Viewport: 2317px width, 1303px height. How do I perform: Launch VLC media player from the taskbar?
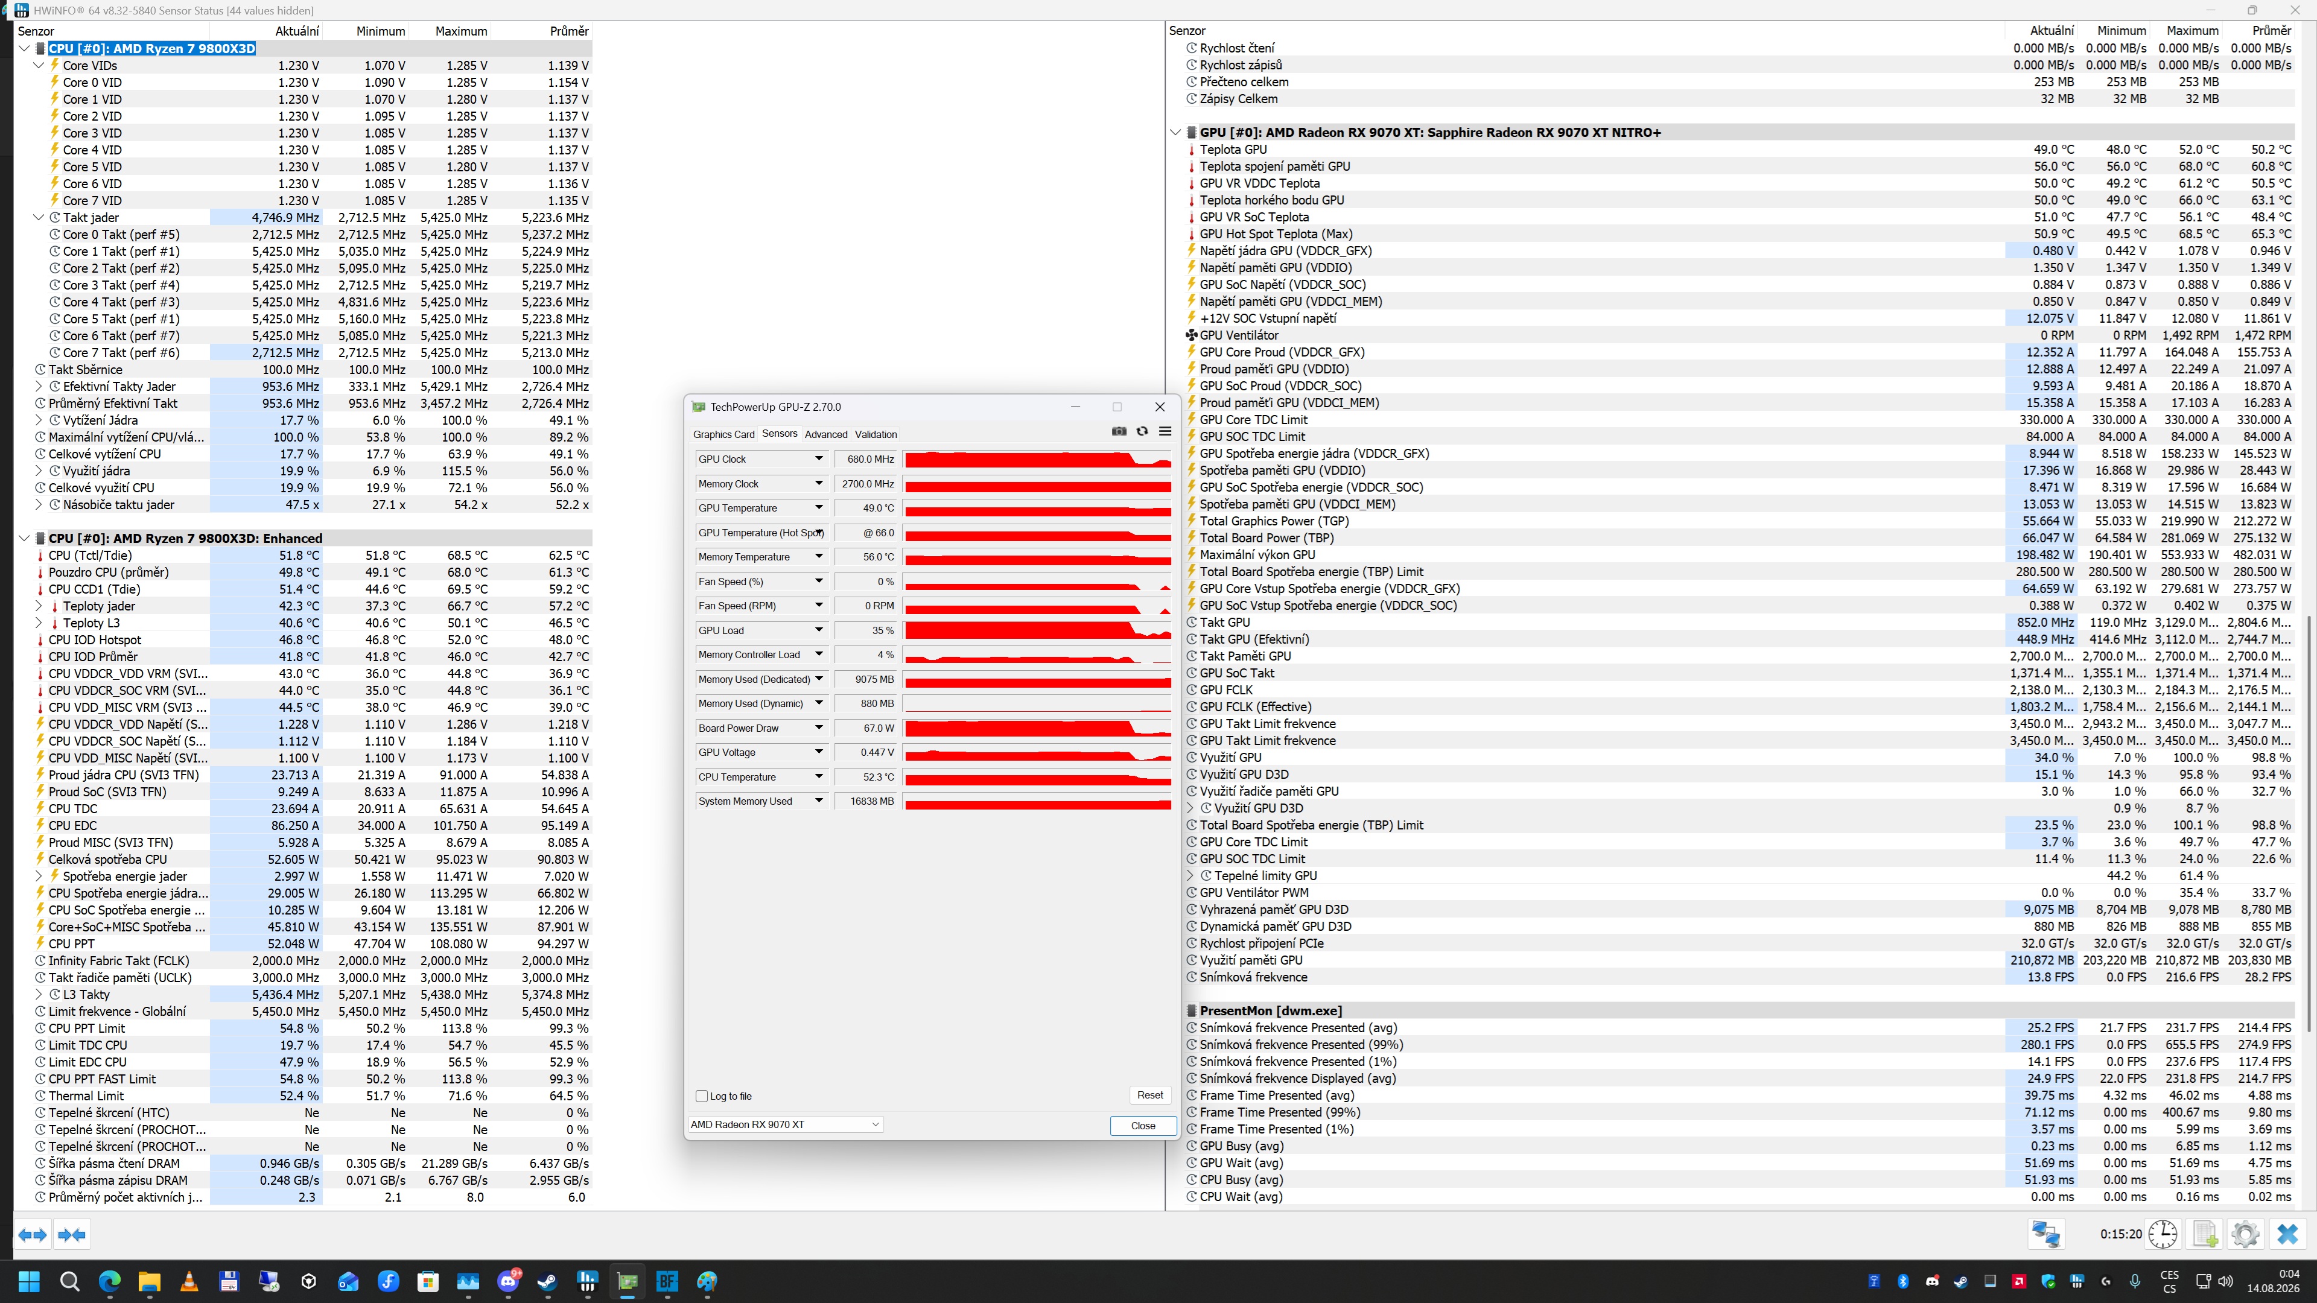point(189,1281)
